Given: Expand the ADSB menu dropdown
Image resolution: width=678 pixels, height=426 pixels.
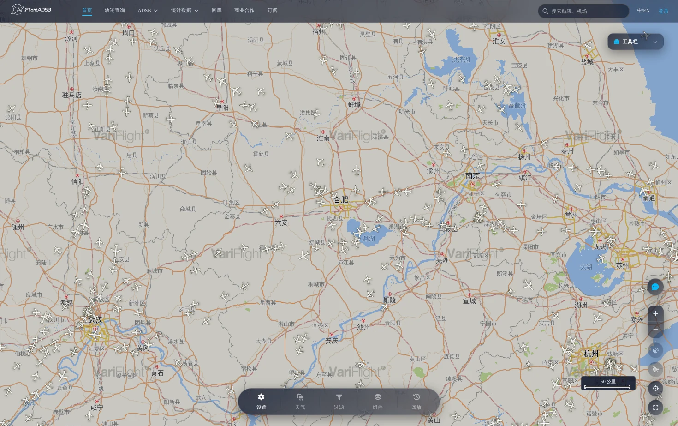Looking at the screenshot, I should click(148, 10).
